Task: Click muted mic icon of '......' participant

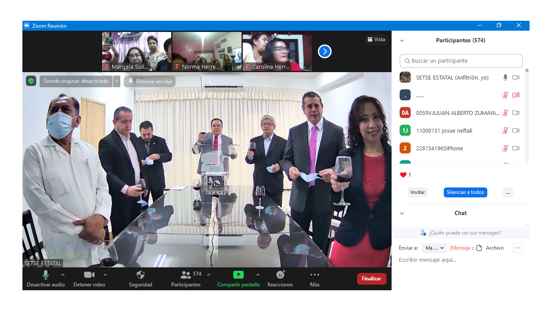Action: (505, 95)
